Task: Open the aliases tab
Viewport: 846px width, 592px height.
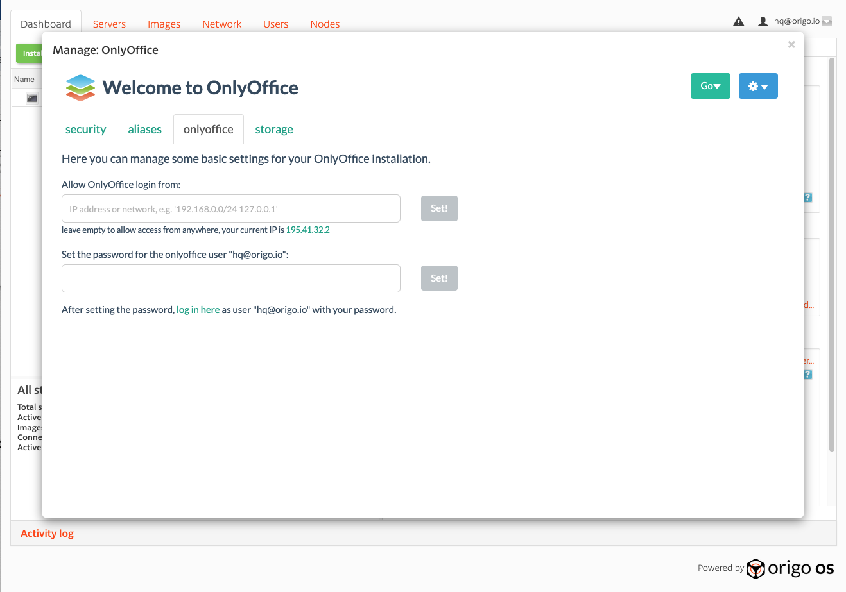Action: [x=144, y=130]
